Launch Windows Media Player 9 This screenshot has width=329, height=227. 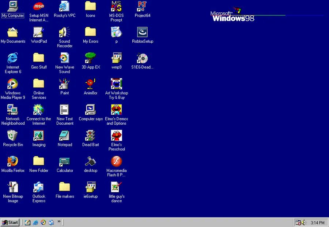(13, 83)
